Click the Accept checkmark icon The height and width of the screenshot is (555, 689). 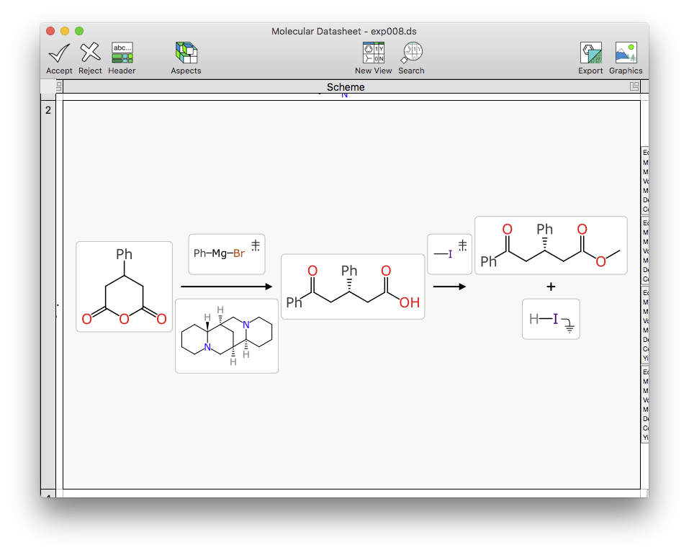coord(59,53)
